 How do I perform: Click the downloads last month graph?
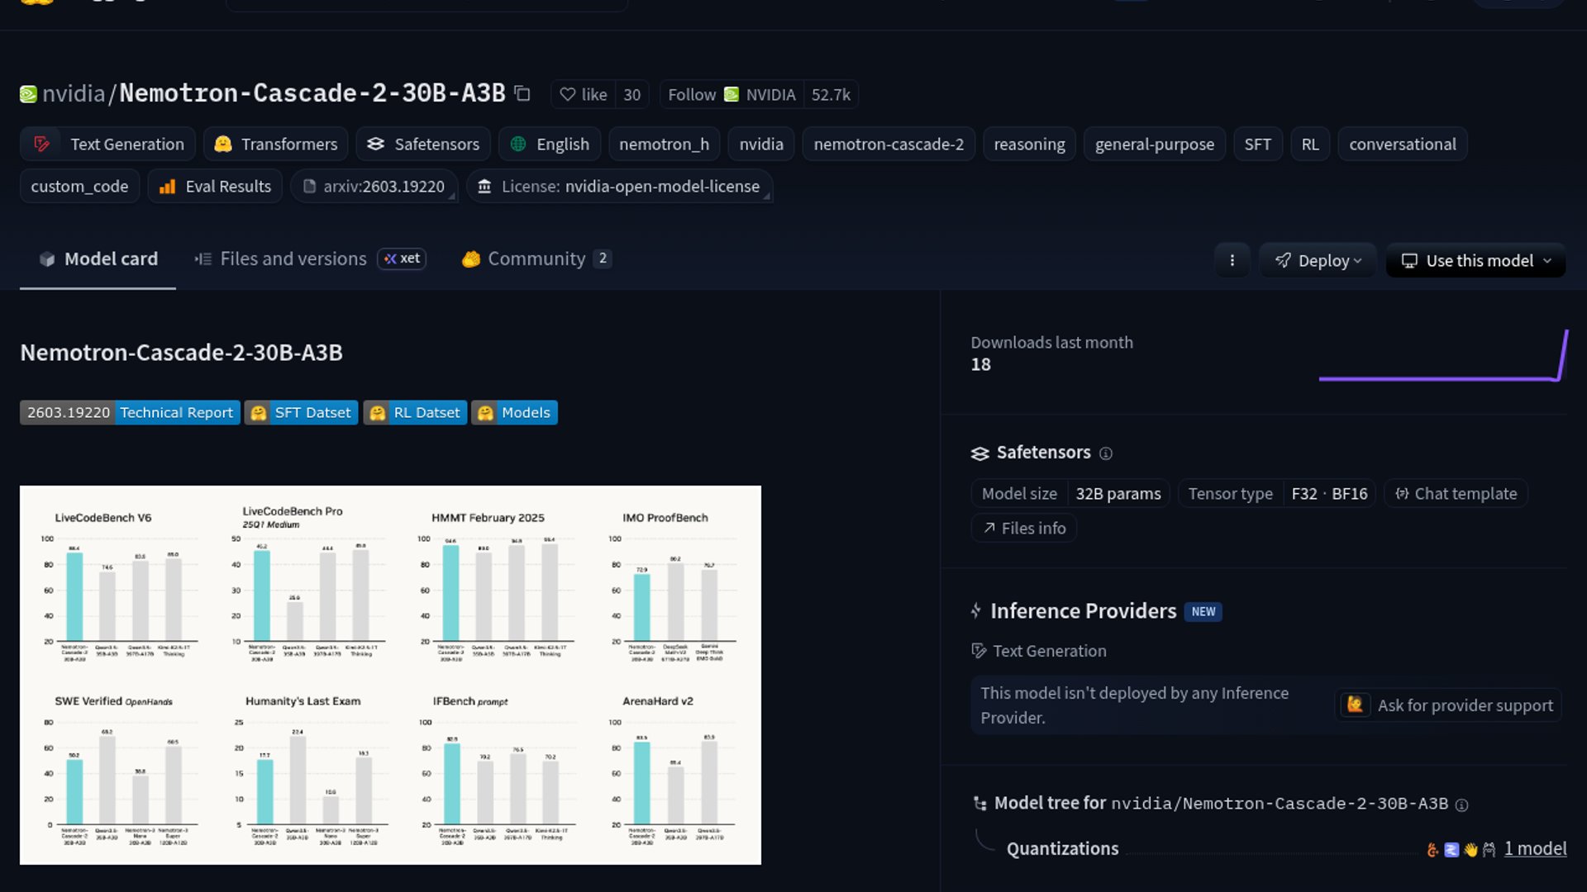1442,357
